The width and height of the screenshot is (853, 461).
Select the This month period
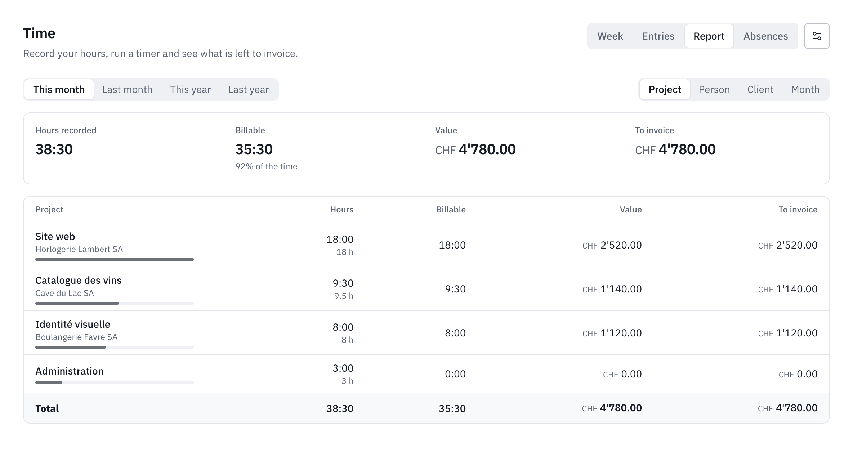(x=59, y=89)
